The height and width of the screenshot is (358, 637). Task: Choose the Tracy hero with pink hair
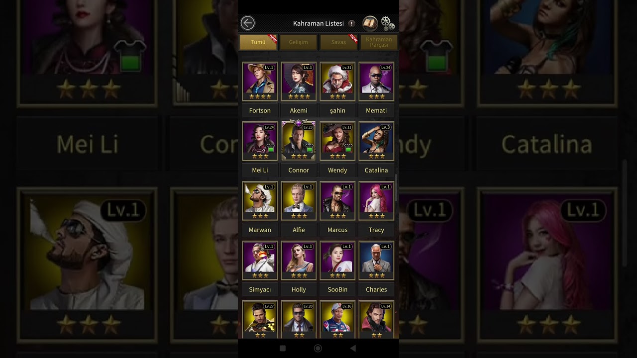click(376, 201)
